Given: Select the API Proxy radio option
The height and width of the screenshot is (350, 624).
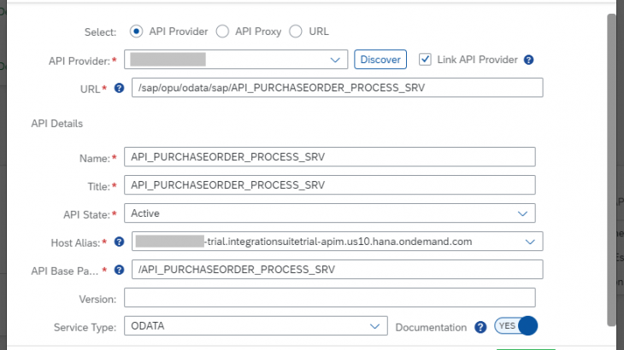Looking at the screenshot, I should (222, 32).
